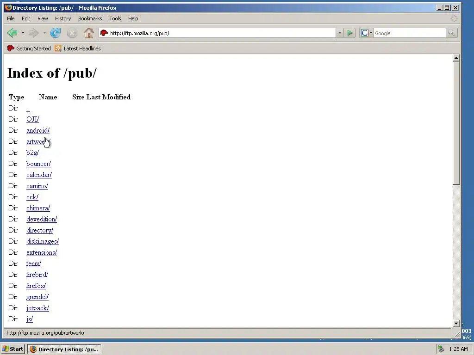
Task: Open the View menu
Action: pyautogui.click(x=43, y=18)
